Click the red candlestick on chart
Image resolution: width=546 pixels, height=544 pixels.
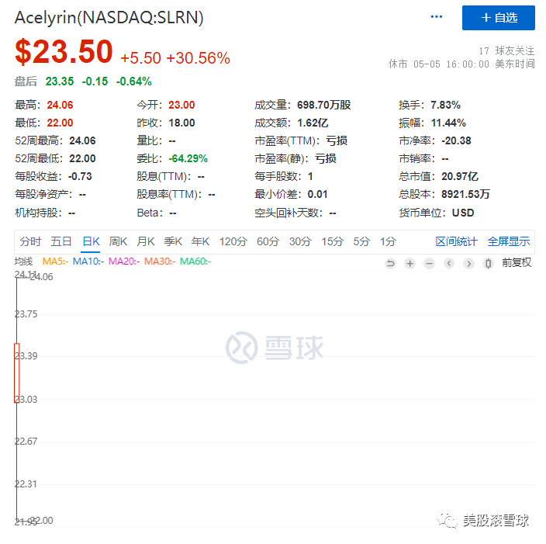click(x=17, y=372)
